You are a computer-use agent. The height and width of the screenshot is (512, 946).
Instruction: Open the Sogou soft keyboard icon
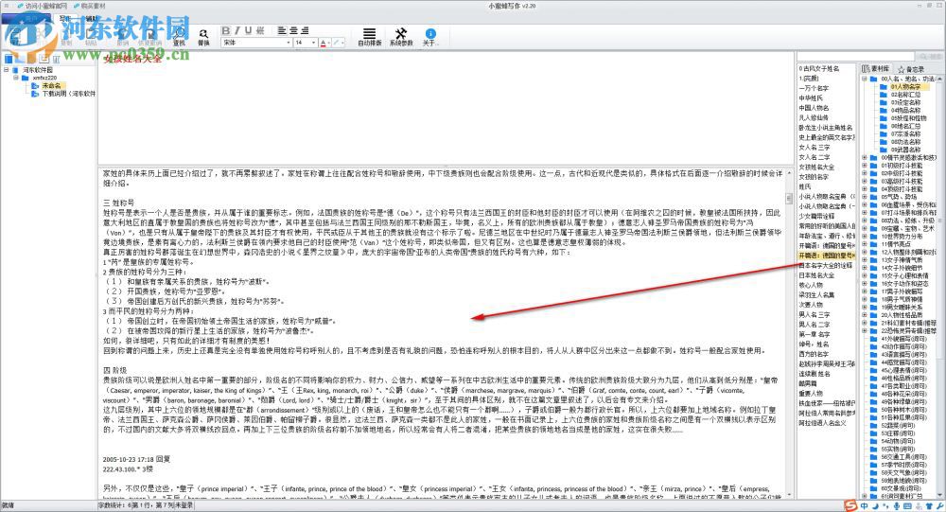click(907, 506)
